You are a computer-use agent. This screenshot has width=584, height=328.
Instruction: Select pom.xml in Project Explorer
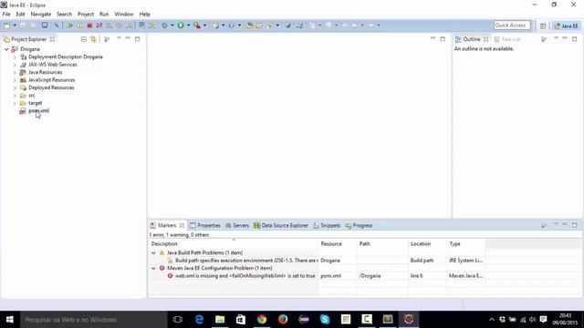click(x=38, y=111)
